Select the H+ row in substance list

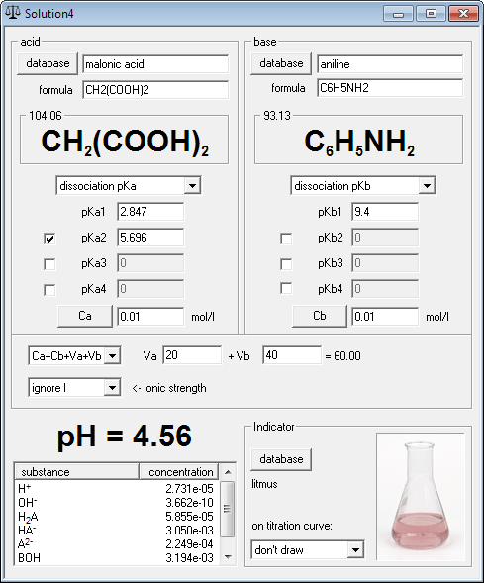[116, 489]
